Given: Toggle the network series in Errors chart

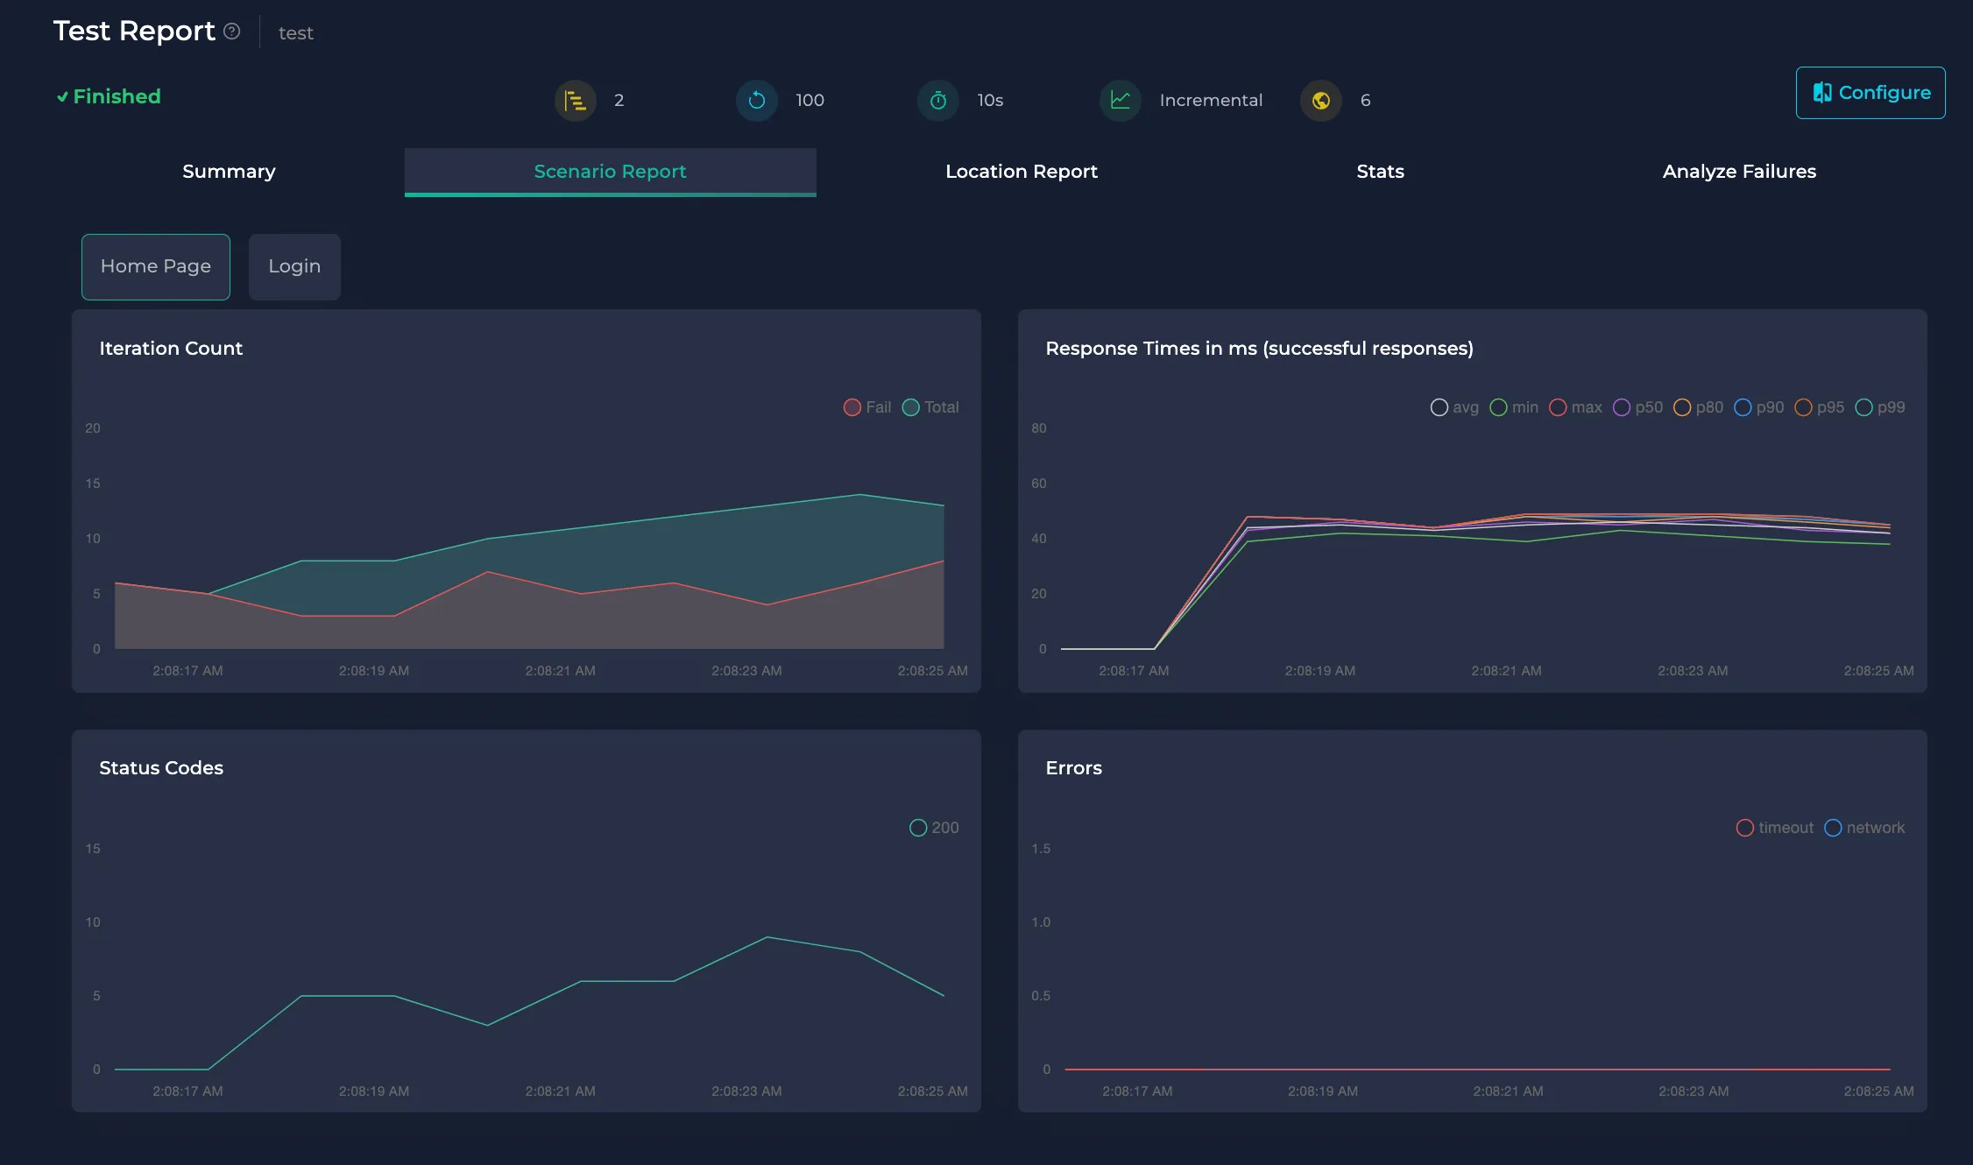Looking at the screenshot, I should tap(1864, 828).
